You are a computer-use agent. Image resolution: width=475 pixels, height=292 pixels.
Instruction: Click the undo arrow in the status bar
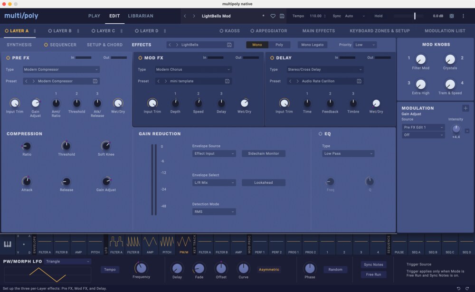point(458,288)
